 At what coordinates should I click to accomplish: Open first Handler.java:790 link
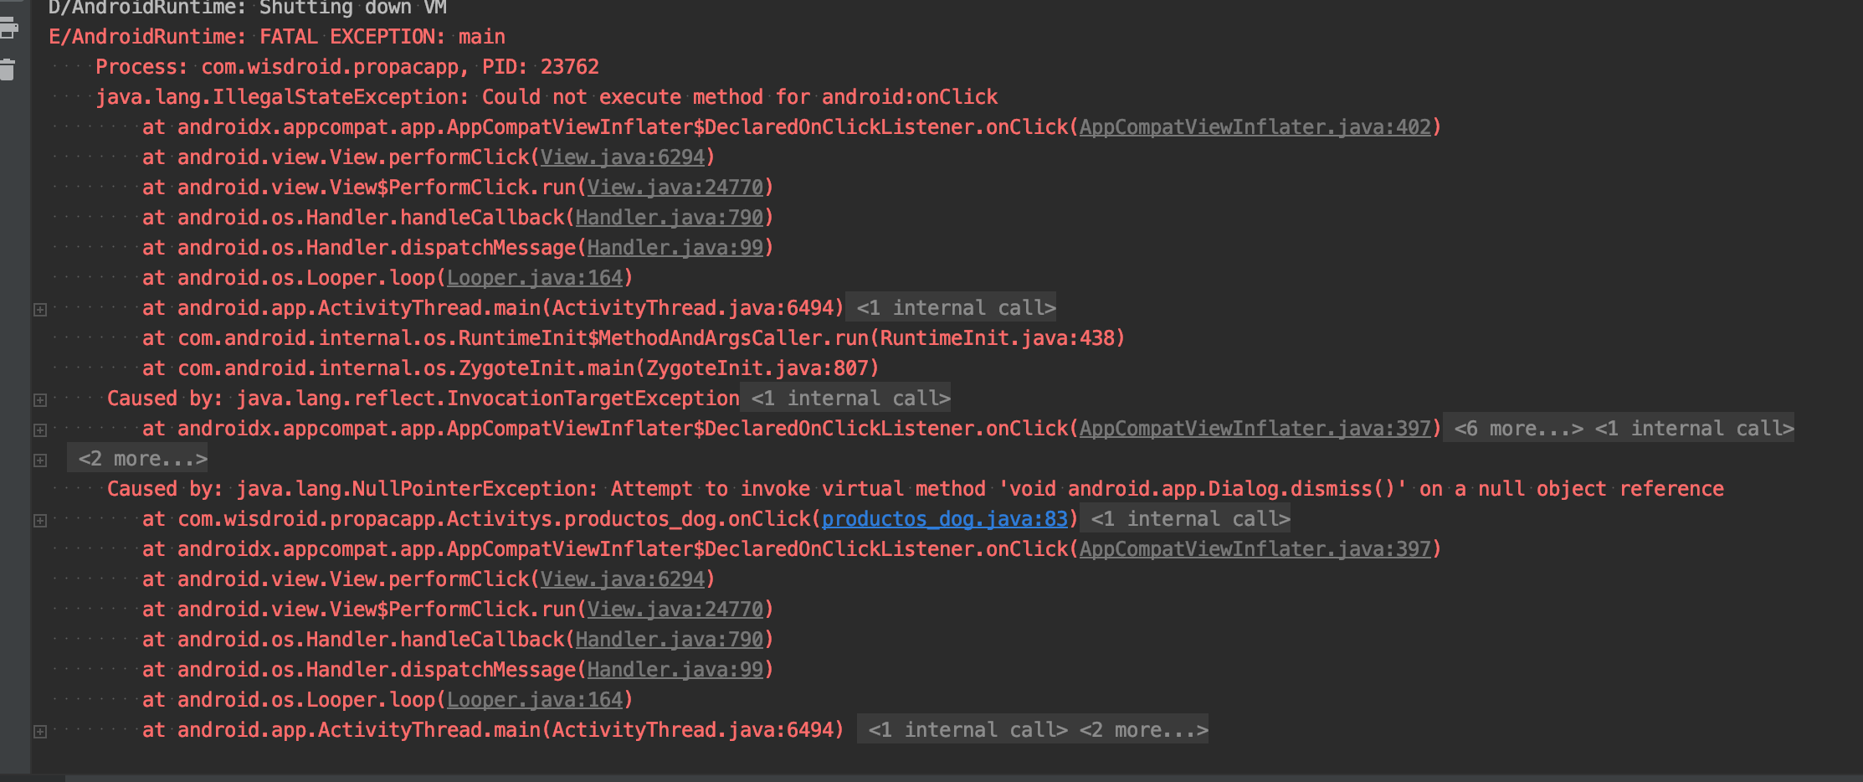tap(670, 218)
